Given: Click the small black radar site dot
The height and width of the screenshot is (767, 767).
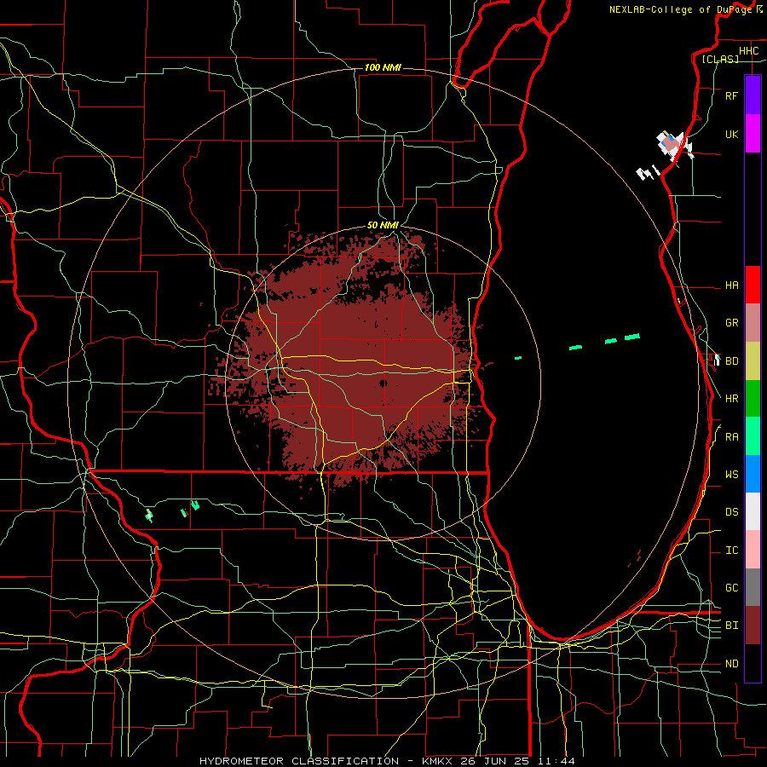Looking at the screenshot, I should click(x=383, y=383).
